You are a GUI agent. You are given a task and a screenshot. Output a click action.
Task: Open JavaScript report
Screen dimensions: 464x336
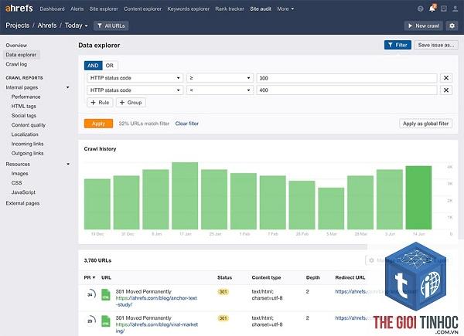click(23, 192)
